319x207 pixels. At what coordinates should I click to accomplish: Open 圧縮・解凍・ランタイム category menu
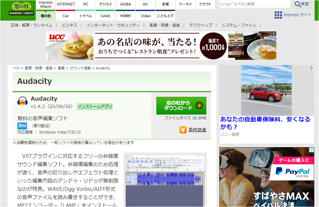coord(31,25)
